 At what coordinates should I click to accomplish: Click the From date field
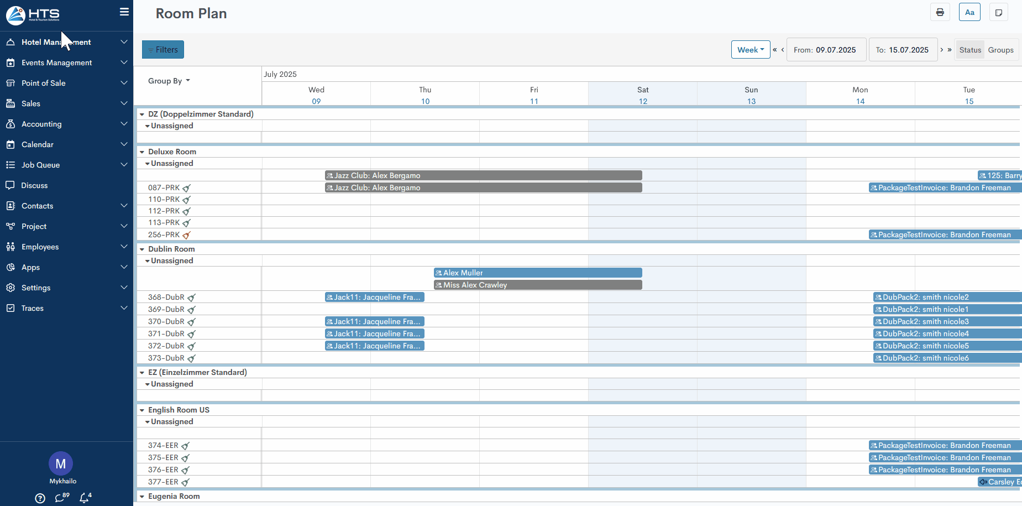coord(825,50)
